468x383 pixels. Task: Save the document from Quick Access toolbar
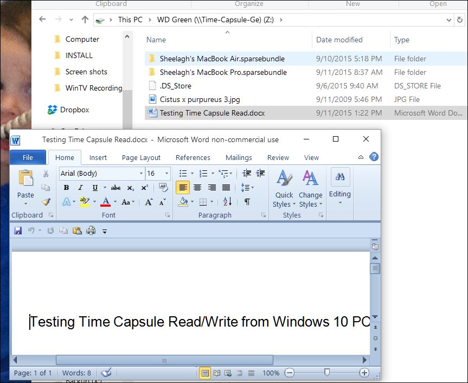tap(18, 231)
